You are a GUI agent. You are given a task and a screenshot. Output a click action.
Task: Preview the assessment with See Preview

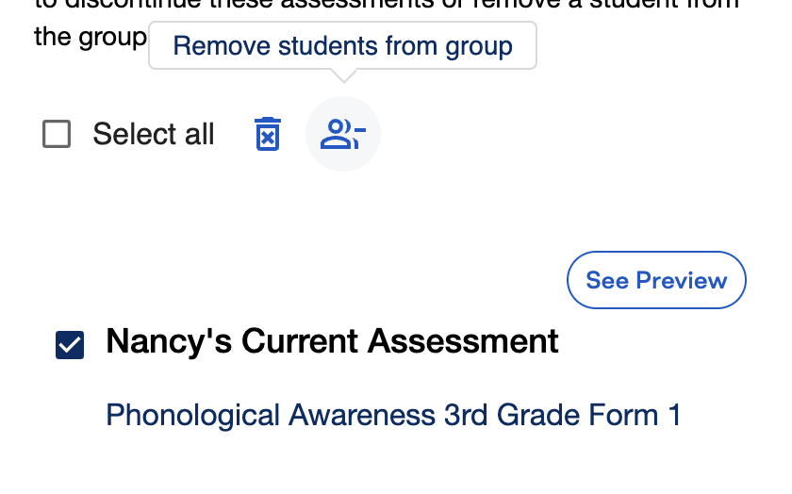656,280
